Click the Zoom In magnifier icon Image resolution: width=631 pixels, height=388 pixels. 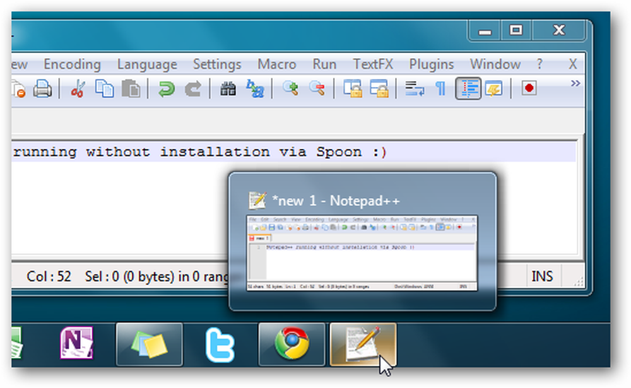[290, 88]
